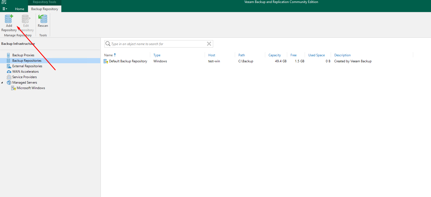Screen dimensions: 431x197
Task: Click the Managed Servers icon
Action: click(x=9, y=83)
